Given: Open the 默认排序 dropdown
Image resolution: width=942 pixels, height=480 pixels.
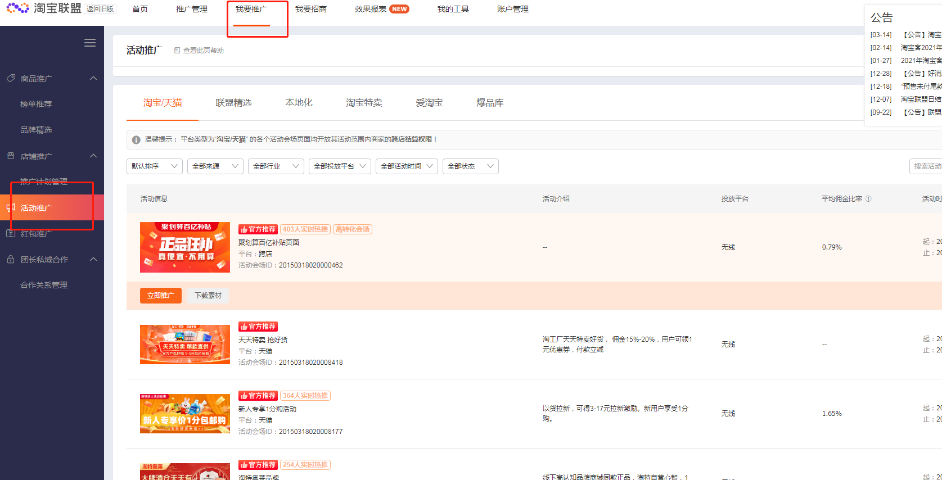Looking at the screenshot, I should tap(155, 166).
